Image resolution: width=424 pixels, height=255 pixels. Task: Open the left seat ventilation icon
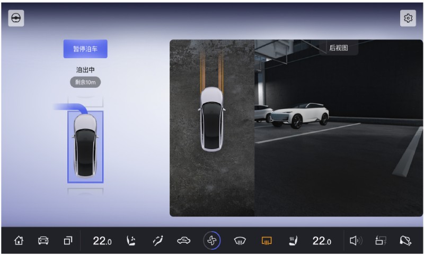[x=131, y=240]
